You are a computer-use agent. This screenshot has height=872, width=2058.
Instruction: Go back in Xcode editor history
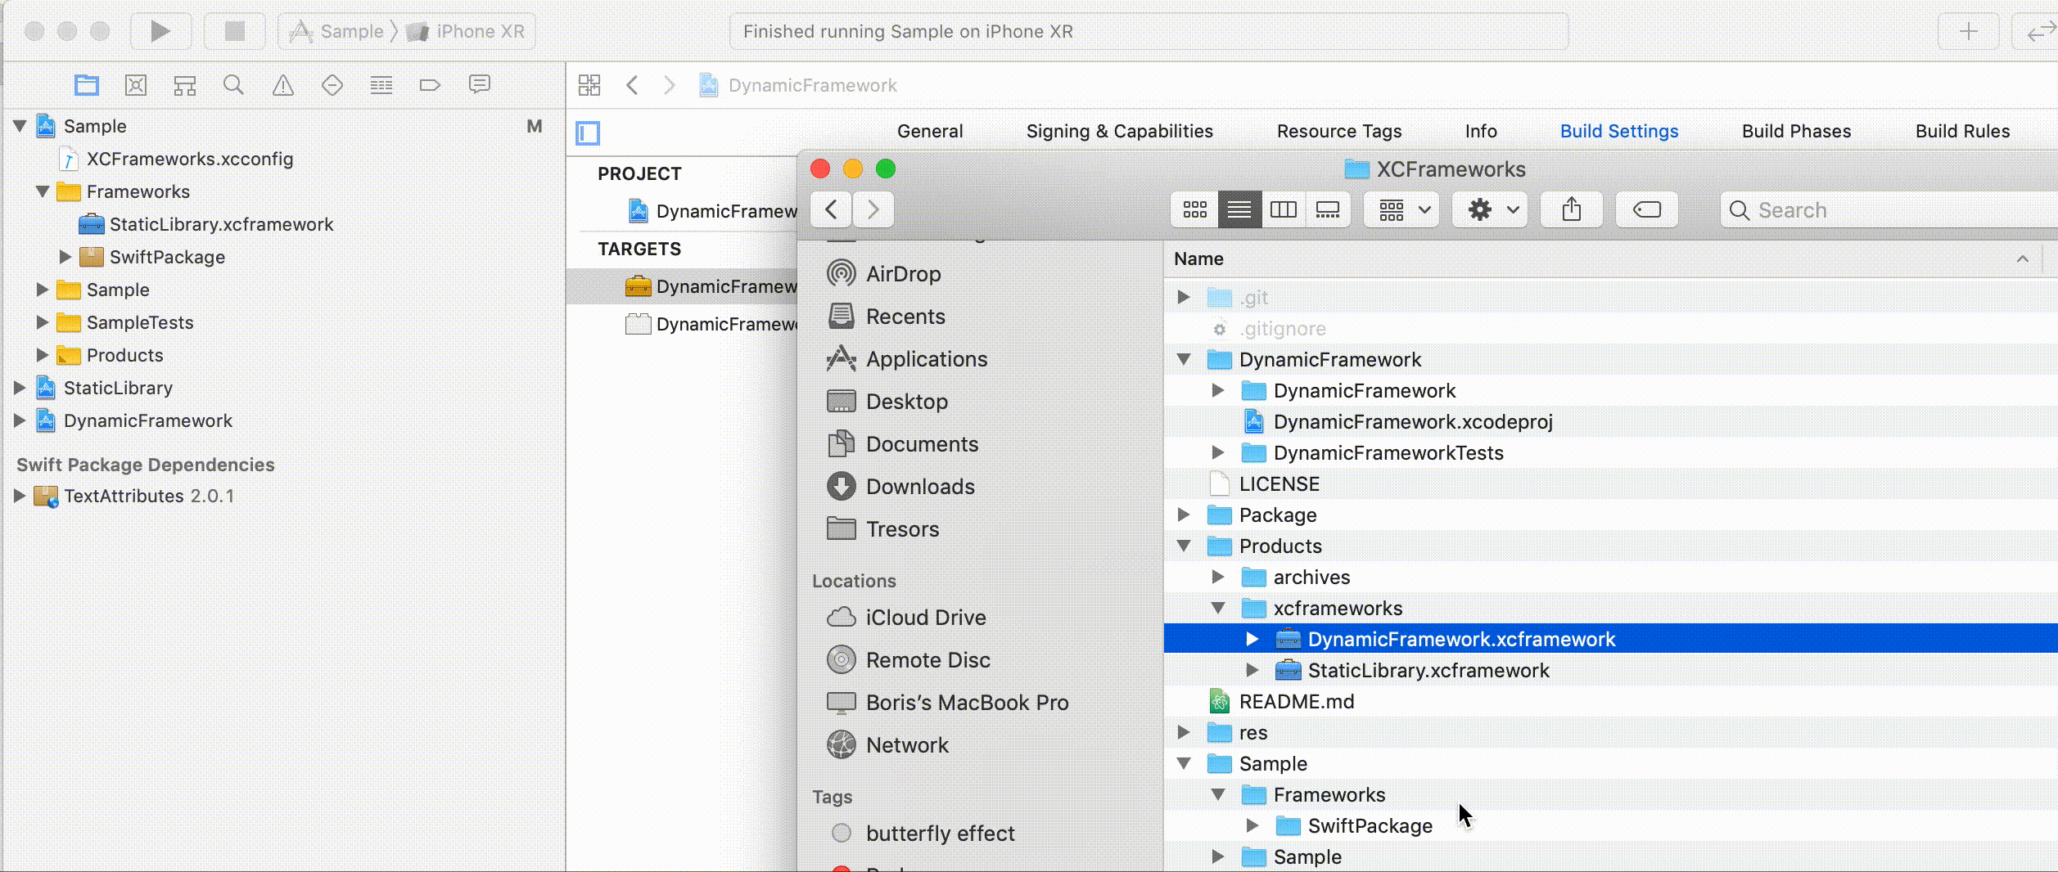click(632, 85)
